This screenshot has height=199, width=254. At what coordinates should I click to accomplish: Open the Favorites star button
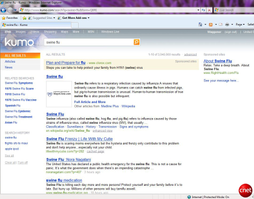(x=10, y=18)
